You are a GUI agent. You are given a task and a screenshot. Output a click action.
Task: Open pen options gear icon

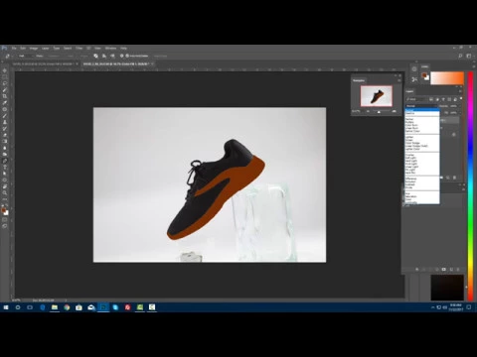point(121,56)
